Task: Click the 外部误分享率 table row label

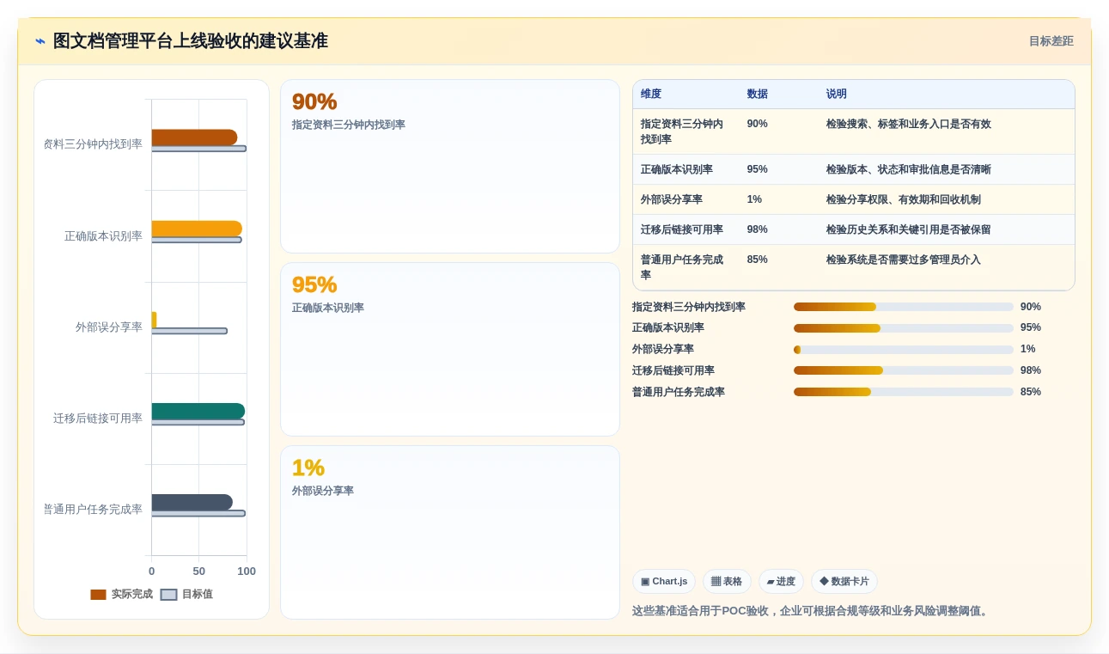Action: pos(672,199)
